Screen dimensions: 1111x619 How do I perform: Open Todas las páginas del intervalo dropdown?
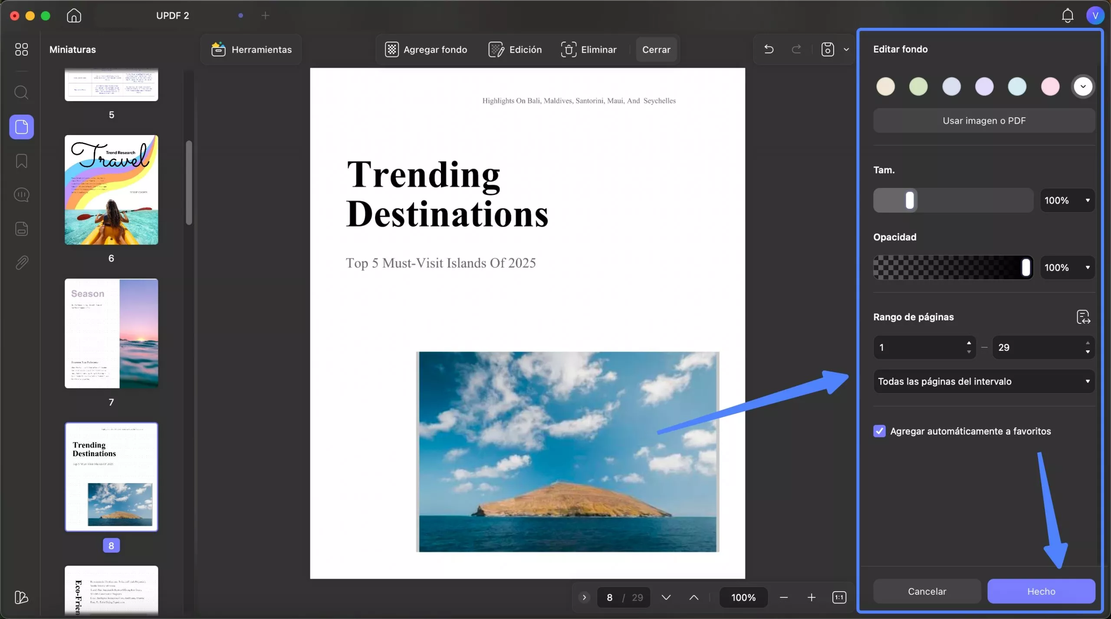pyautogui.click(x=984, y=381)
